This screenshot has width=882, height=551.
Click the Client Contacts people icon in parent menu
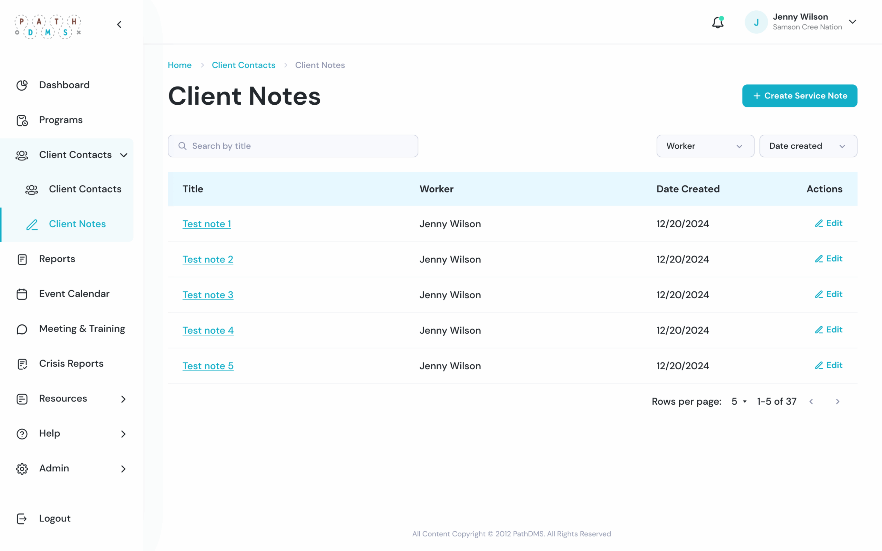click(x=22, y=155)
